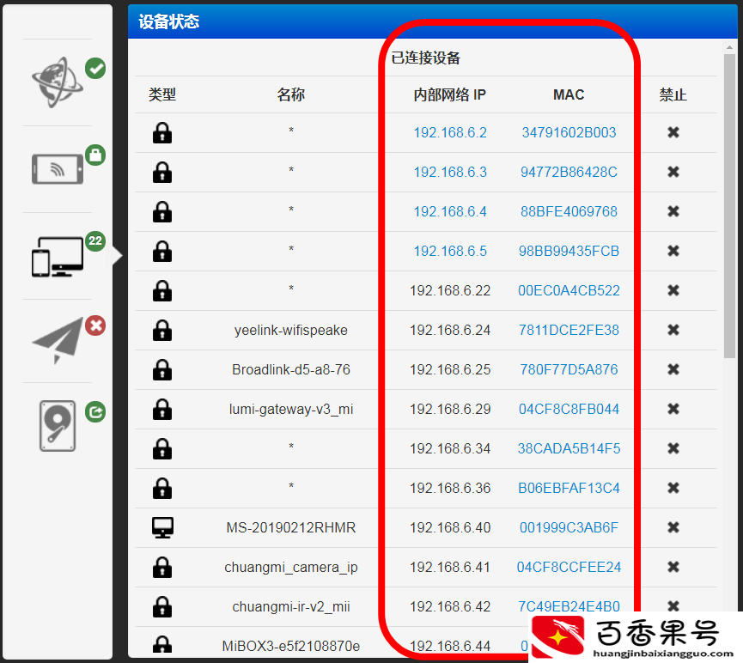Select device name chuangmi-ir-v2_mii
The image size is (743, 663).
click(x=291, y=606)
